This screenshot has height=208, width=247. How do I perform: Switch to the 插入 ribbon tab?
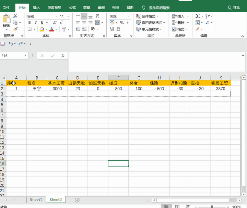pos(36,7)
